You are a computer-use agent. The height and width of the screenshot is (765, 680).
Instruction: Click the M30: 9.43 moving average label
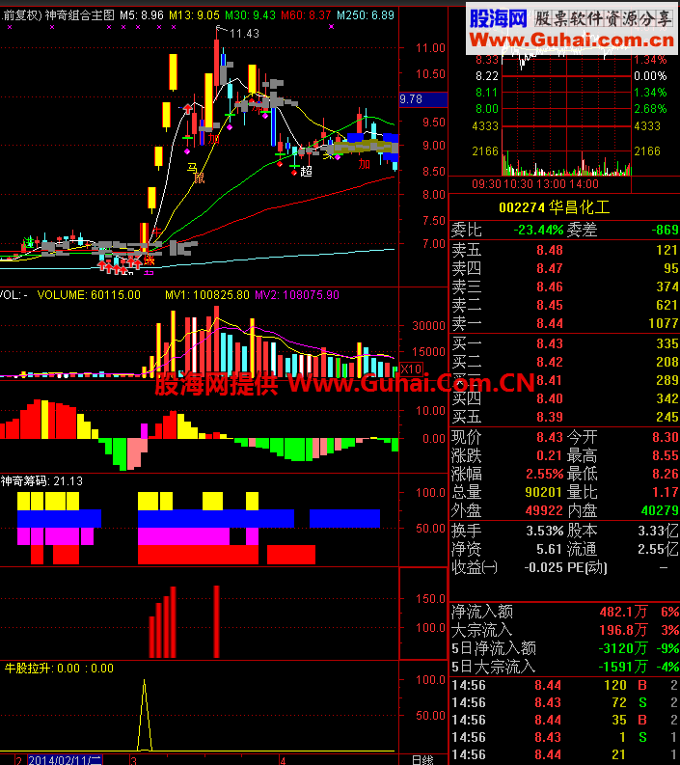[x=250, y=15]
